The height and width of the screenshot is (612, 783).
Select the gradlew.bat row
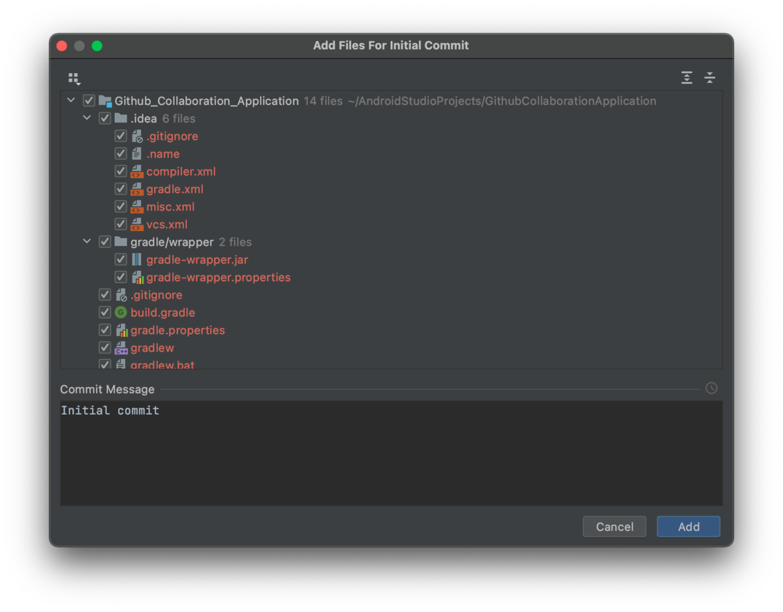click(391, 365)
